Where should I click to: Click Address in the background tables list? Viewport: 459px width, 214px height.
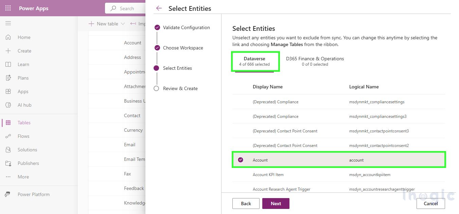[133, 57]
